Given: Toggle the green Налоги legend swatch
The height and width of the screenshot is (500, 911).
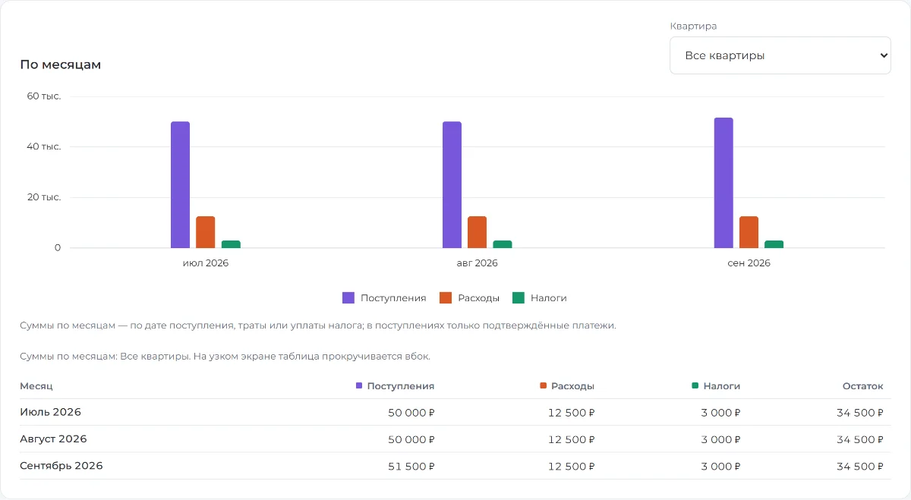Looking at the screenshot, I should [x=519, y=298].
